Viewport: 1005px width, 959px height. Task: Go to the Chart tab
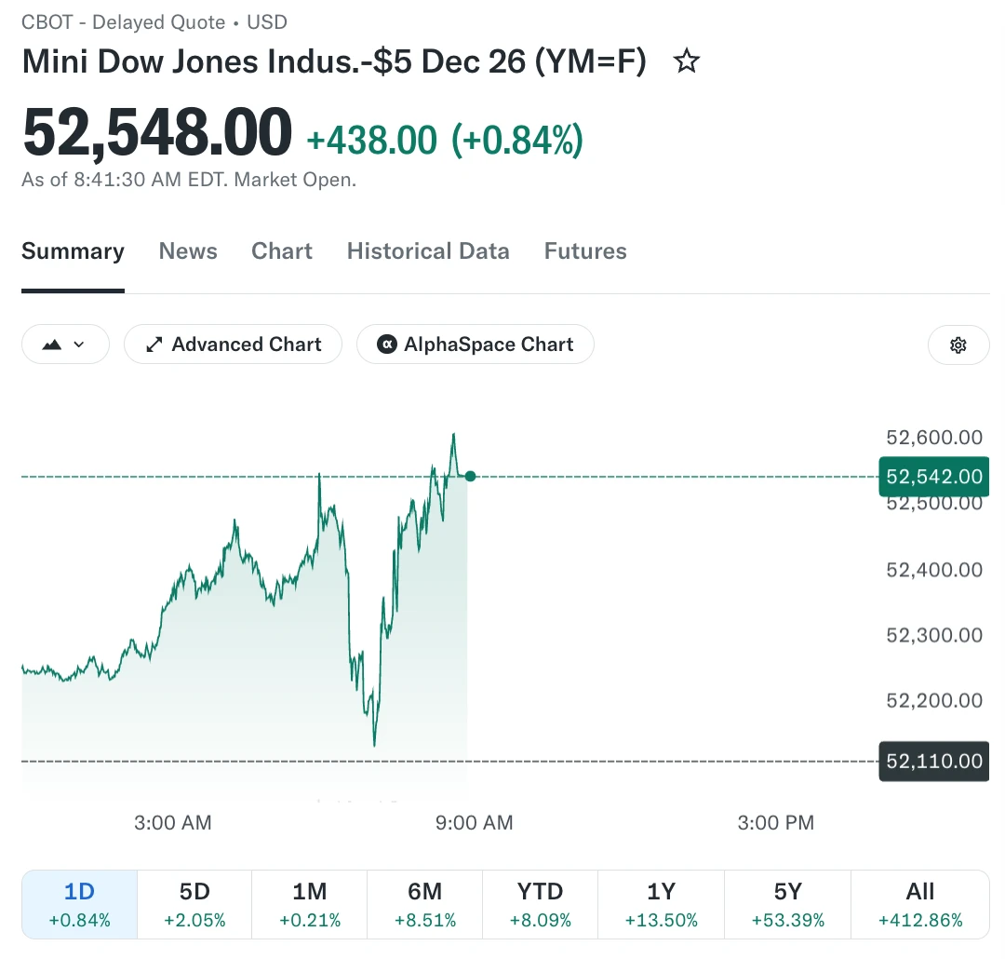click(x=282, y=250)
